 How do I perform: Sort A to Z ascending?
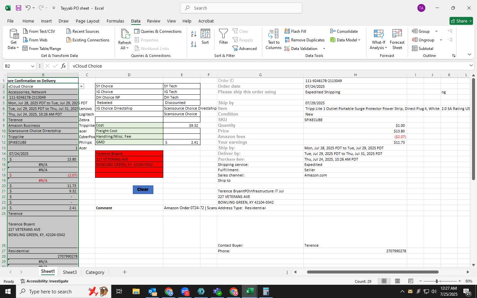[x=194, y=33]
